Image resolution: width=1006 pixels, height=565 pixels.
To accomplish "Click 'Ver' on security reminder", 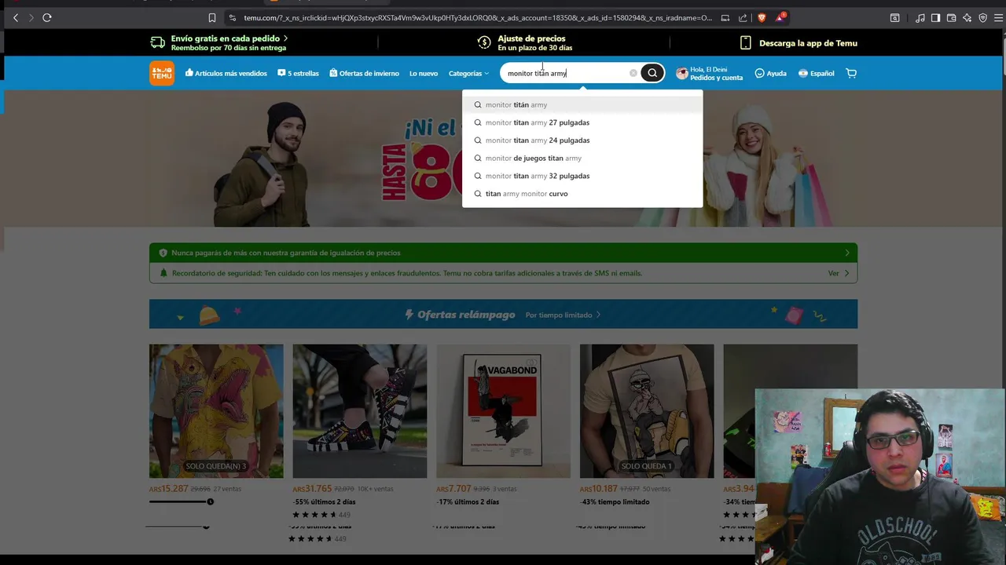I will tap(839, 273).
